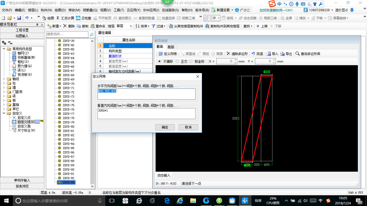The height and width of the screenshot is (206, 367).
Task: Select the 正交 radio button
Action: tap(177, 61)
